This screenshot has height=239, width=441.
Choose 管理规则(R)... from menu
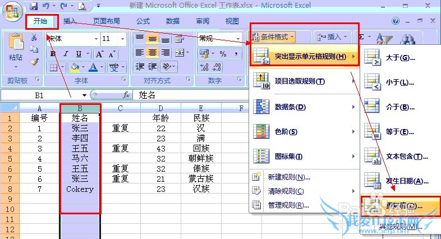pyautogui.click(x=305, y=205)
